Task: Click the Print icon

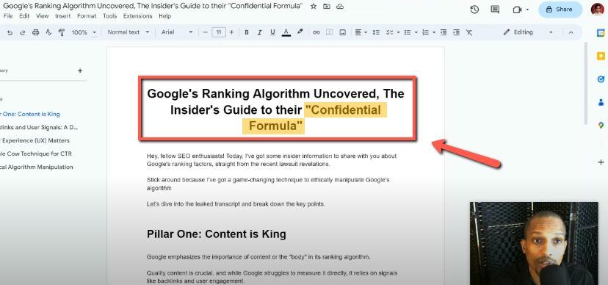Action: (36, 32)
